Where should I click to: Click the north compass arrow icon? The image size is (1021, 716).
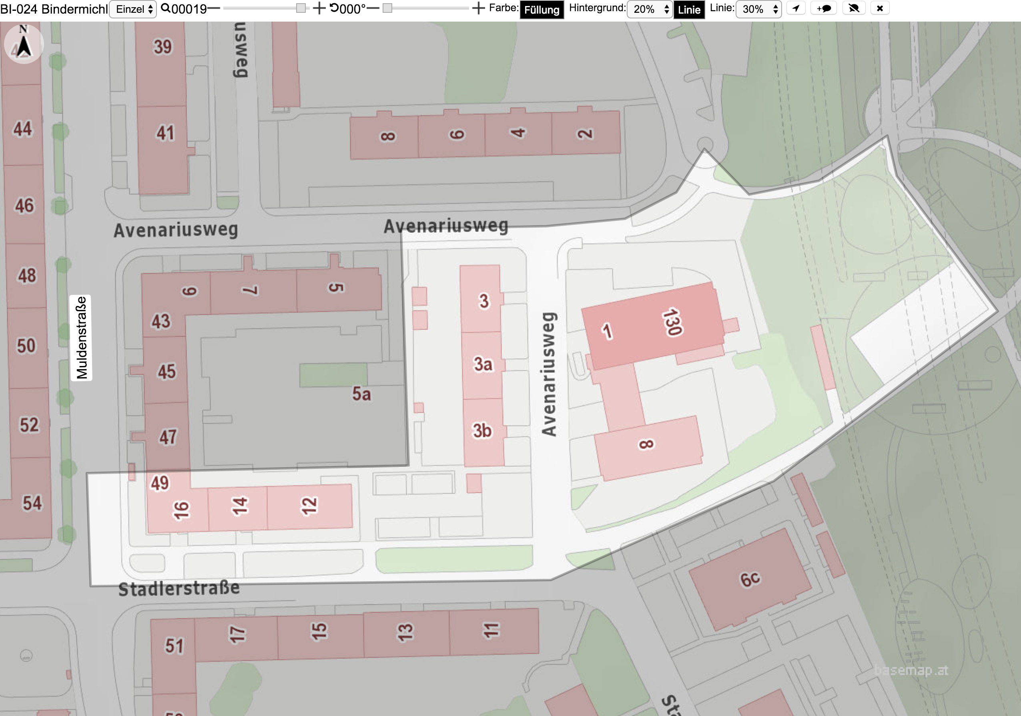[24, 44]
